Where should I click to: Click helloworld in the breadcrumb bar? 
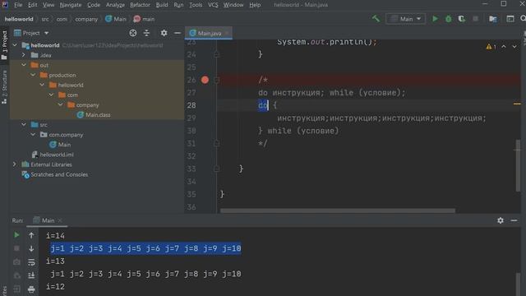click(19, 19)
